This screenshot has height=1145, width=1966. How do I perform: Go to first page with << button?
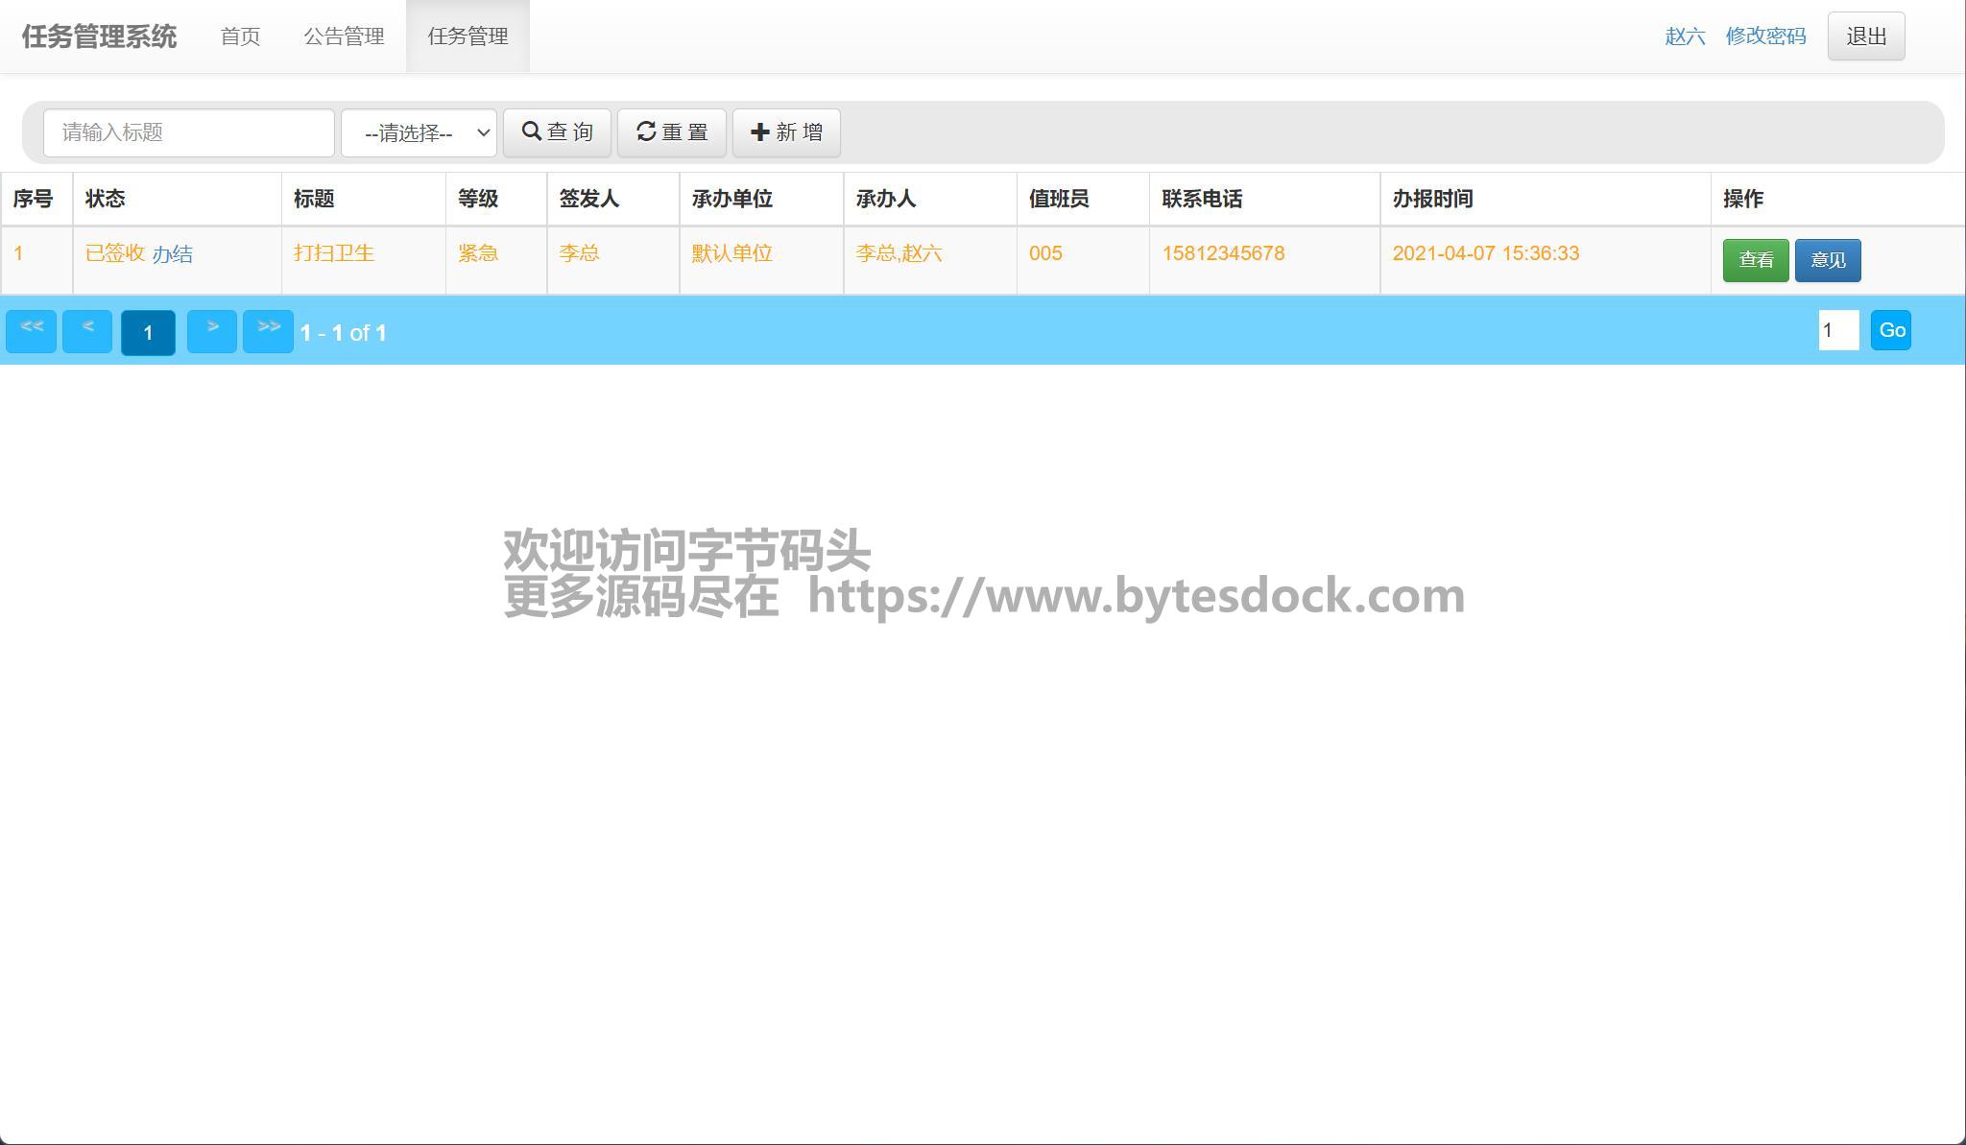[x=31, y=331]
